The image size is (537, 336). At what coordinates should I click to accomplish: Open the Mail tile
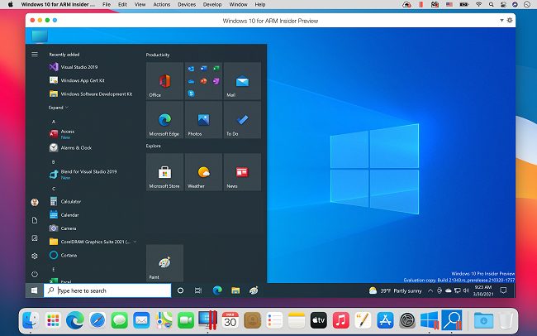(242, 81)
